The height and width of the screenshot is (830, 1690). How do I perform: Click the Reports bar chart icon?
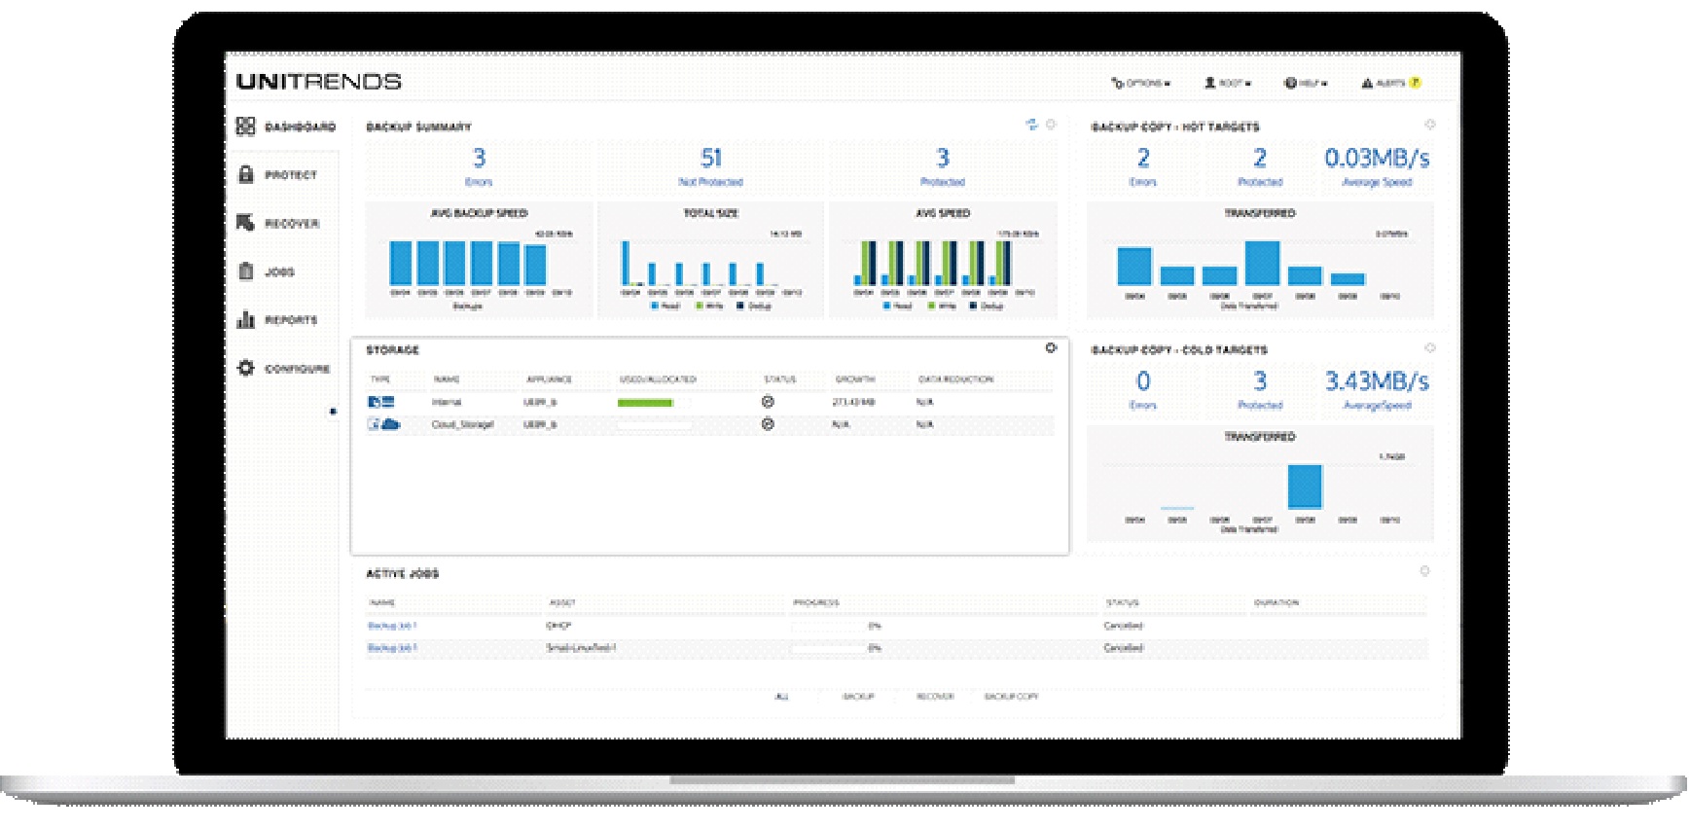(245, 319)
